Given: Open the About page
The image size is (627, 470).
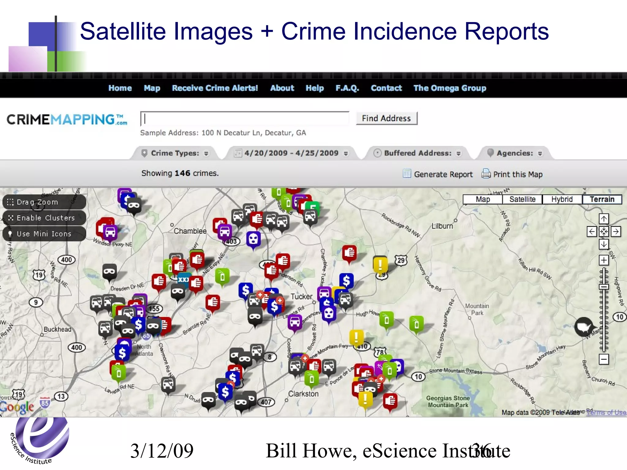Looking at the screenshot, I should coord(282,88).
